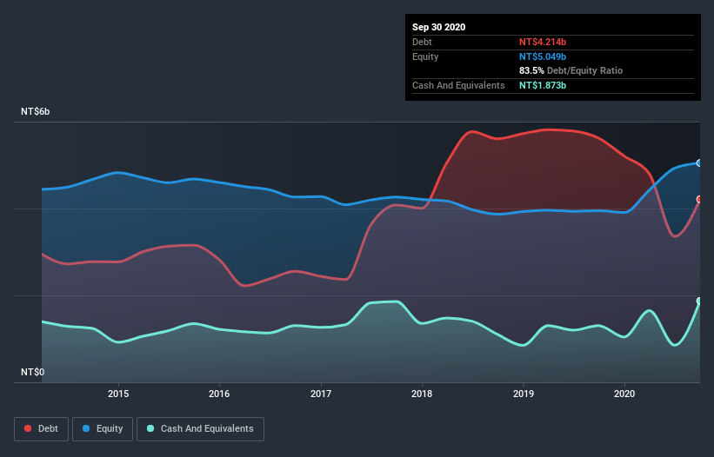714x457 pixels.
Task: Toggle the Debt legend button
Action: [x=41, y=429]
